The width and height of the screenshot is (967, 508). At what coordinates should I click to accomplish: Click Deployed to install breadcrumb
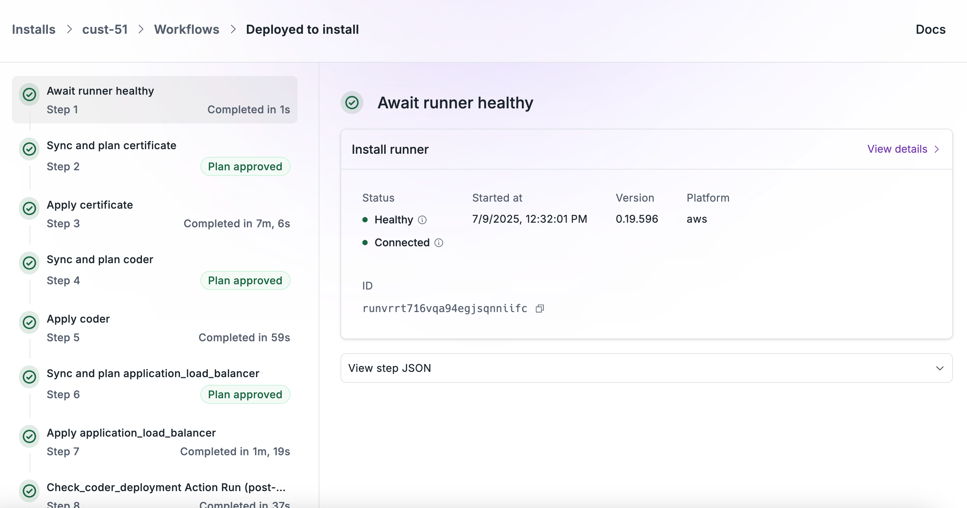[302, 29]
